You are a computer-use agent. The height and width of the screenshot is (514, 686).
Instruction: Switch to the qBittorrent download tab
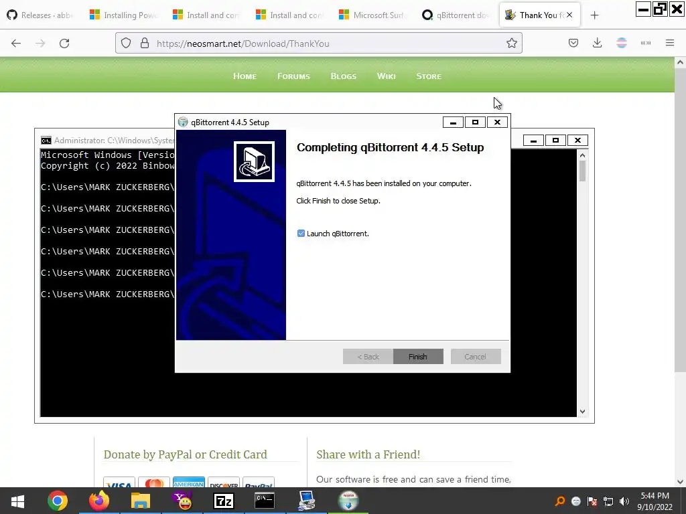coord(456,15)
